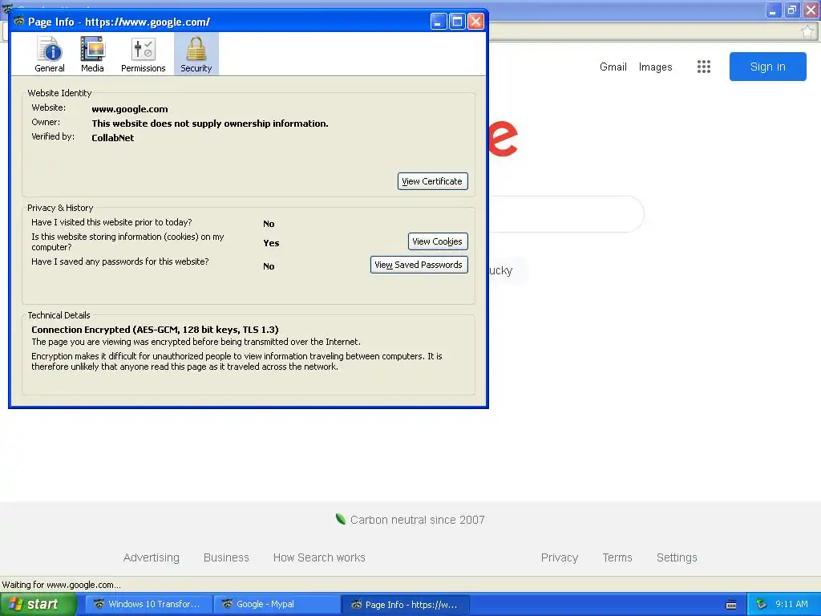
Task: Click the keyboard icon in system tray
Action: (x=731, y=605)
